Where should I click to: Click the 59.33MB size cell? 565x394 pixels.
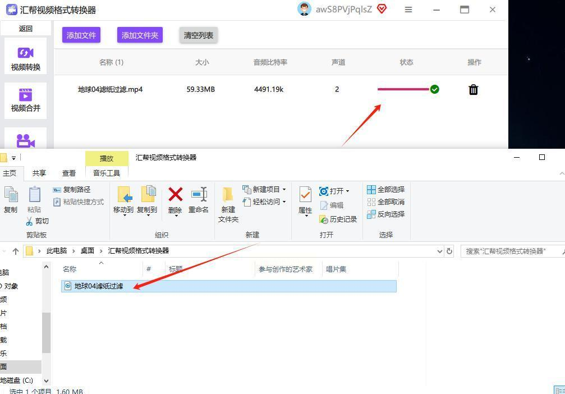201,89
